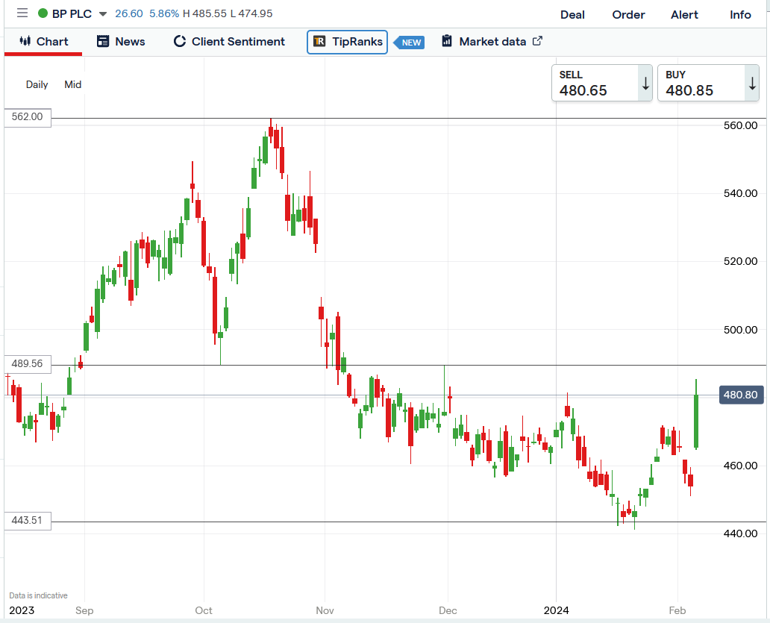The image size is (770, 623).
Task: Click the 2024 date axis label
Action: pyautogui.click(x=557, y=611)
